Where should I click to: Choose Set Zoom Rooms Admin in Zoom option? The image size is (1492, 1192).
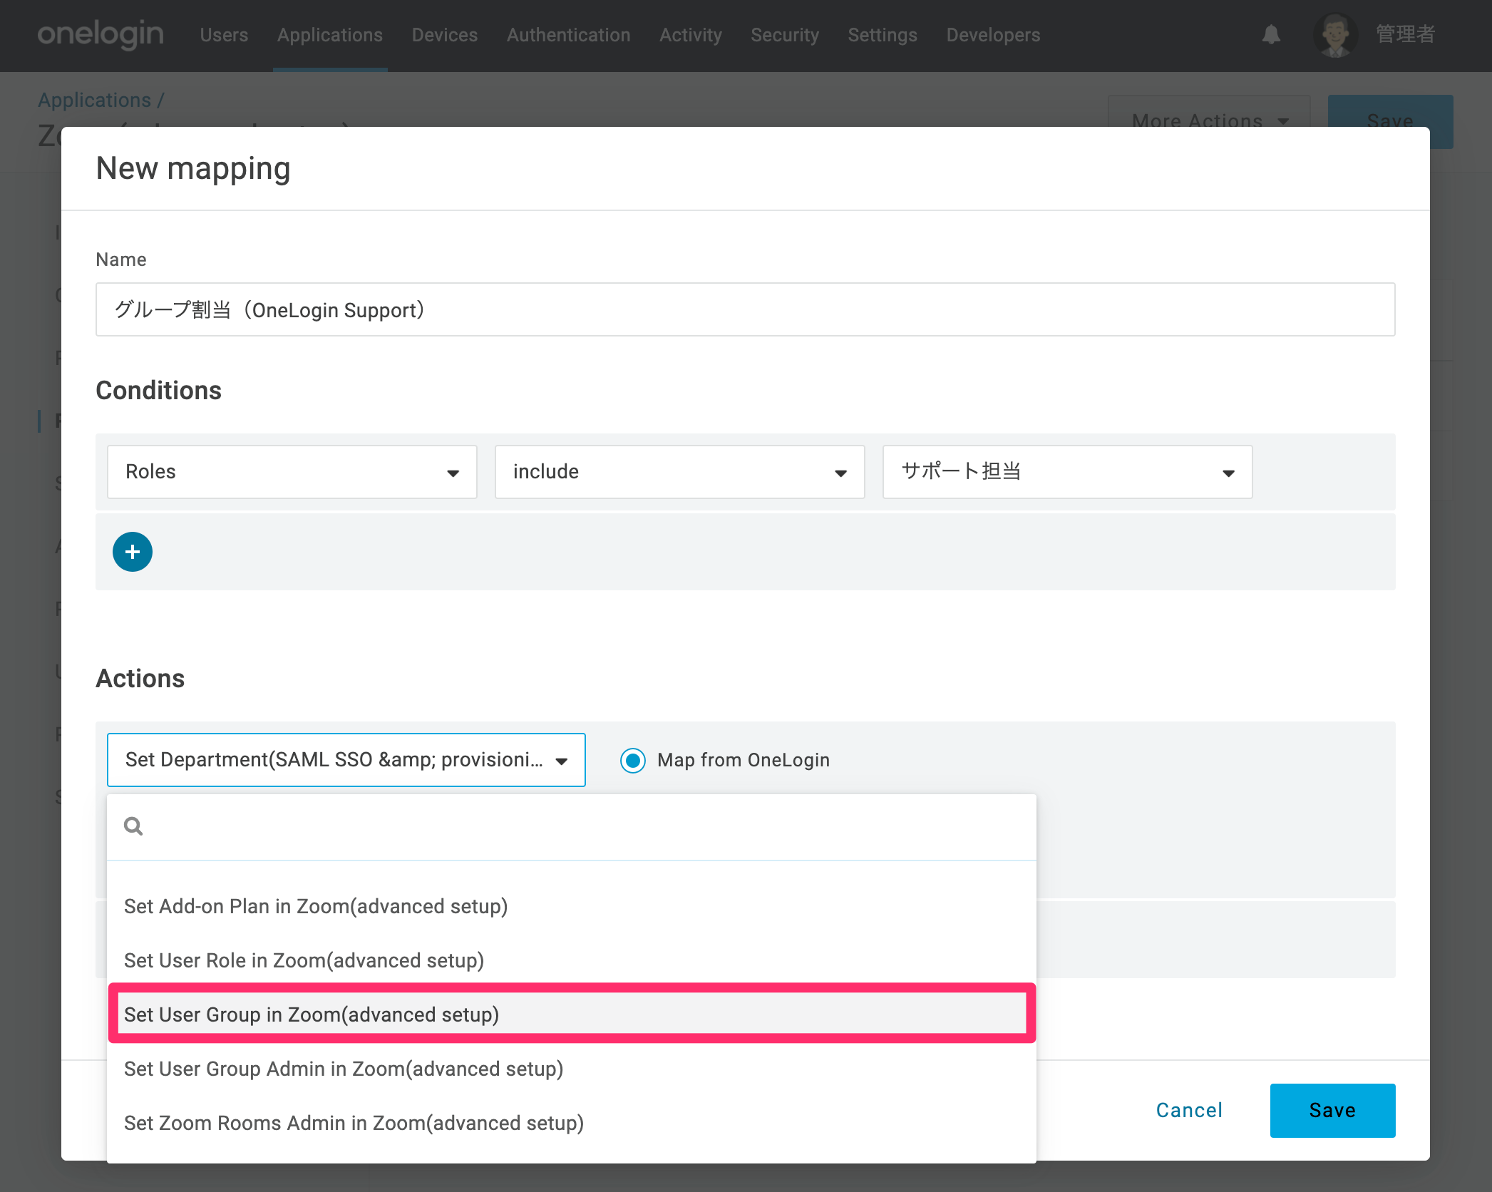pos(572,1123)
